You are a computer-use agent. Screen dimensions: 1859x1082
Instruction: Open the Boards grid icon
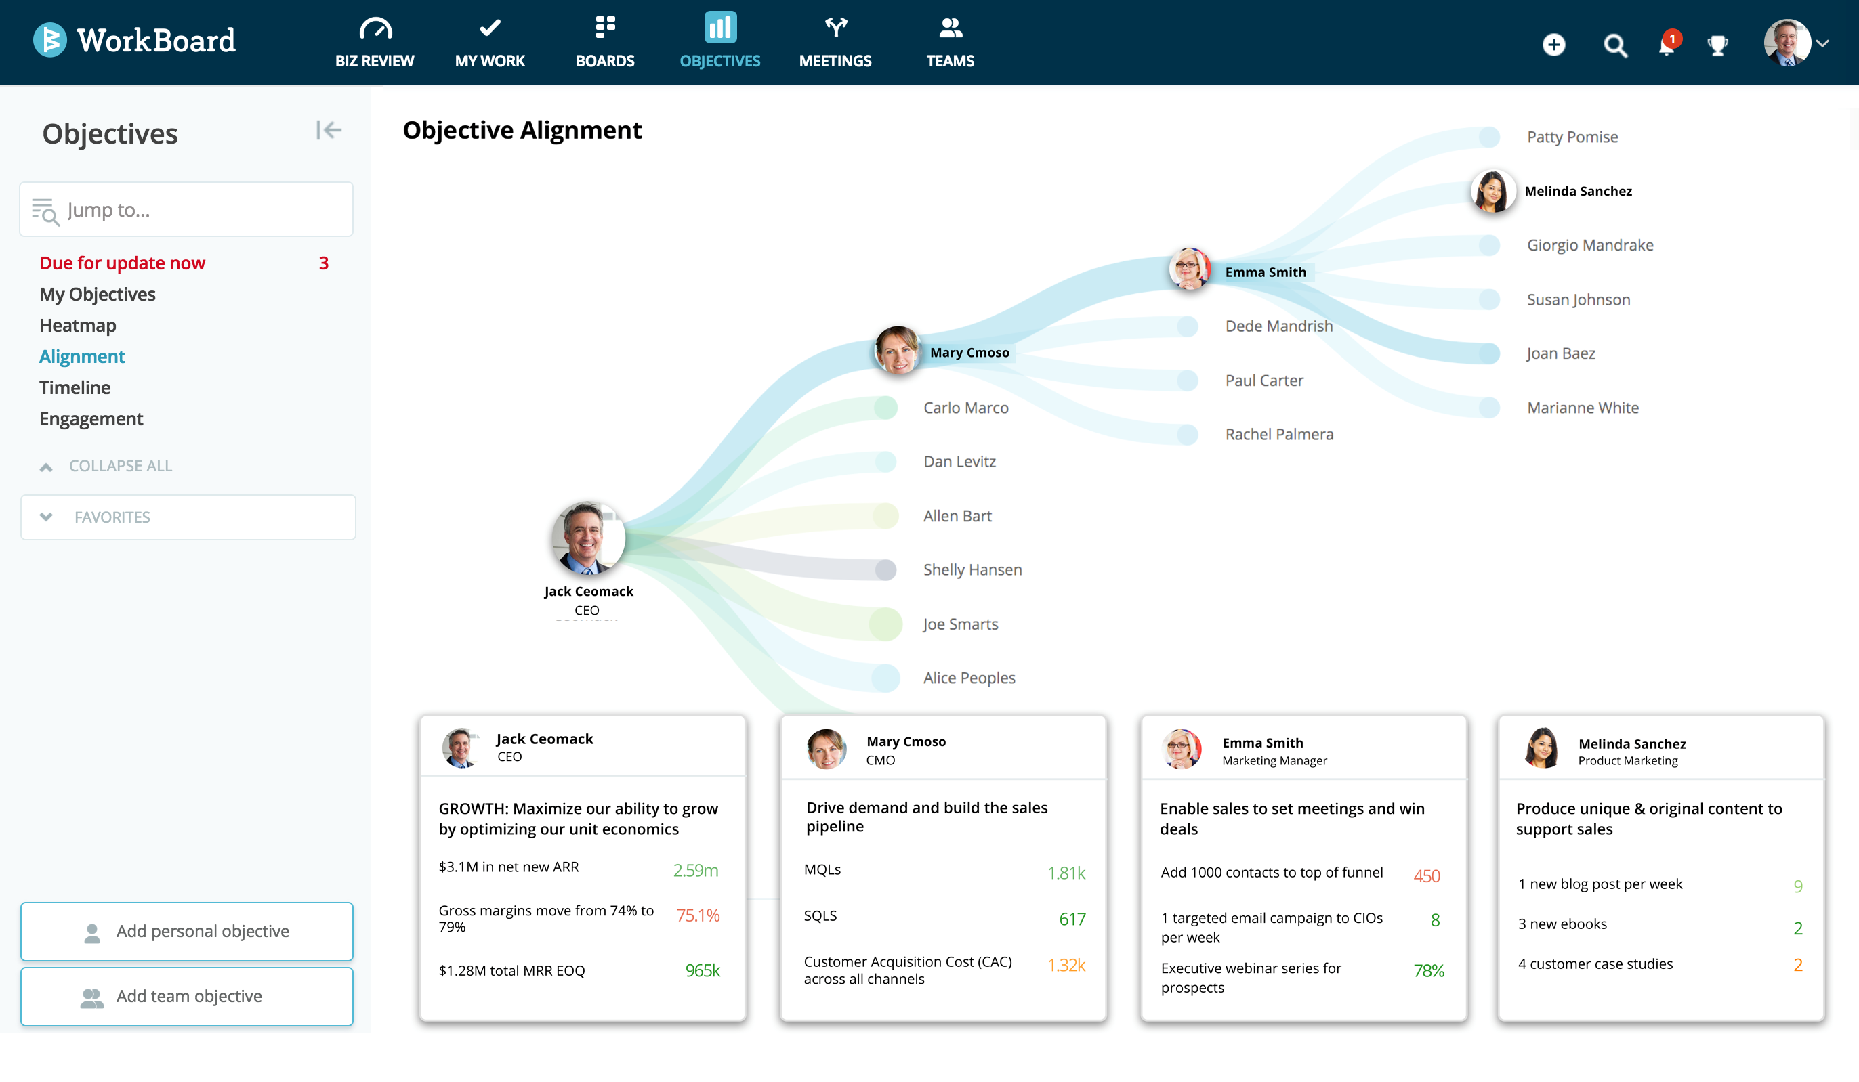pos(605,28)
